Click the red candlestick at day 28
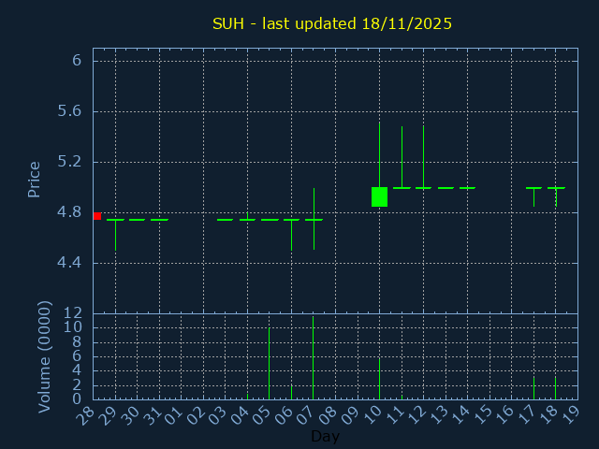 coord(96,216)
